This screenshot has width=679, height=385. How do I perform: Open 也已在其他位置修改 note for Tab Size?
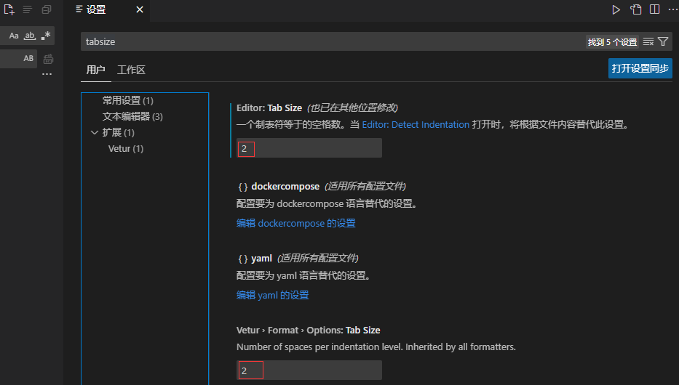(352, 108)
